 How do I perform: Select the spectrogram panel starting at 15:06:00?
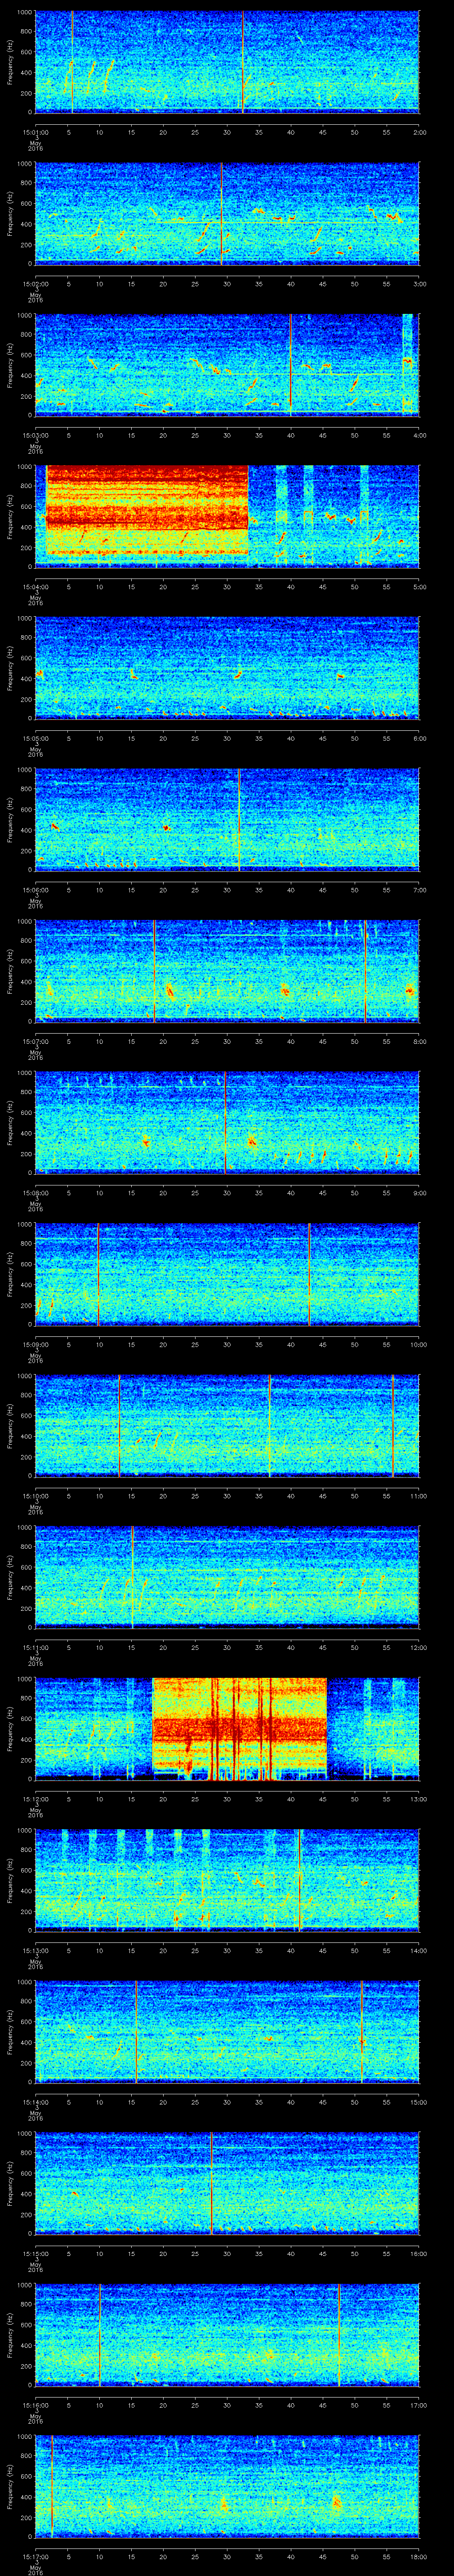tap(227, 819)
